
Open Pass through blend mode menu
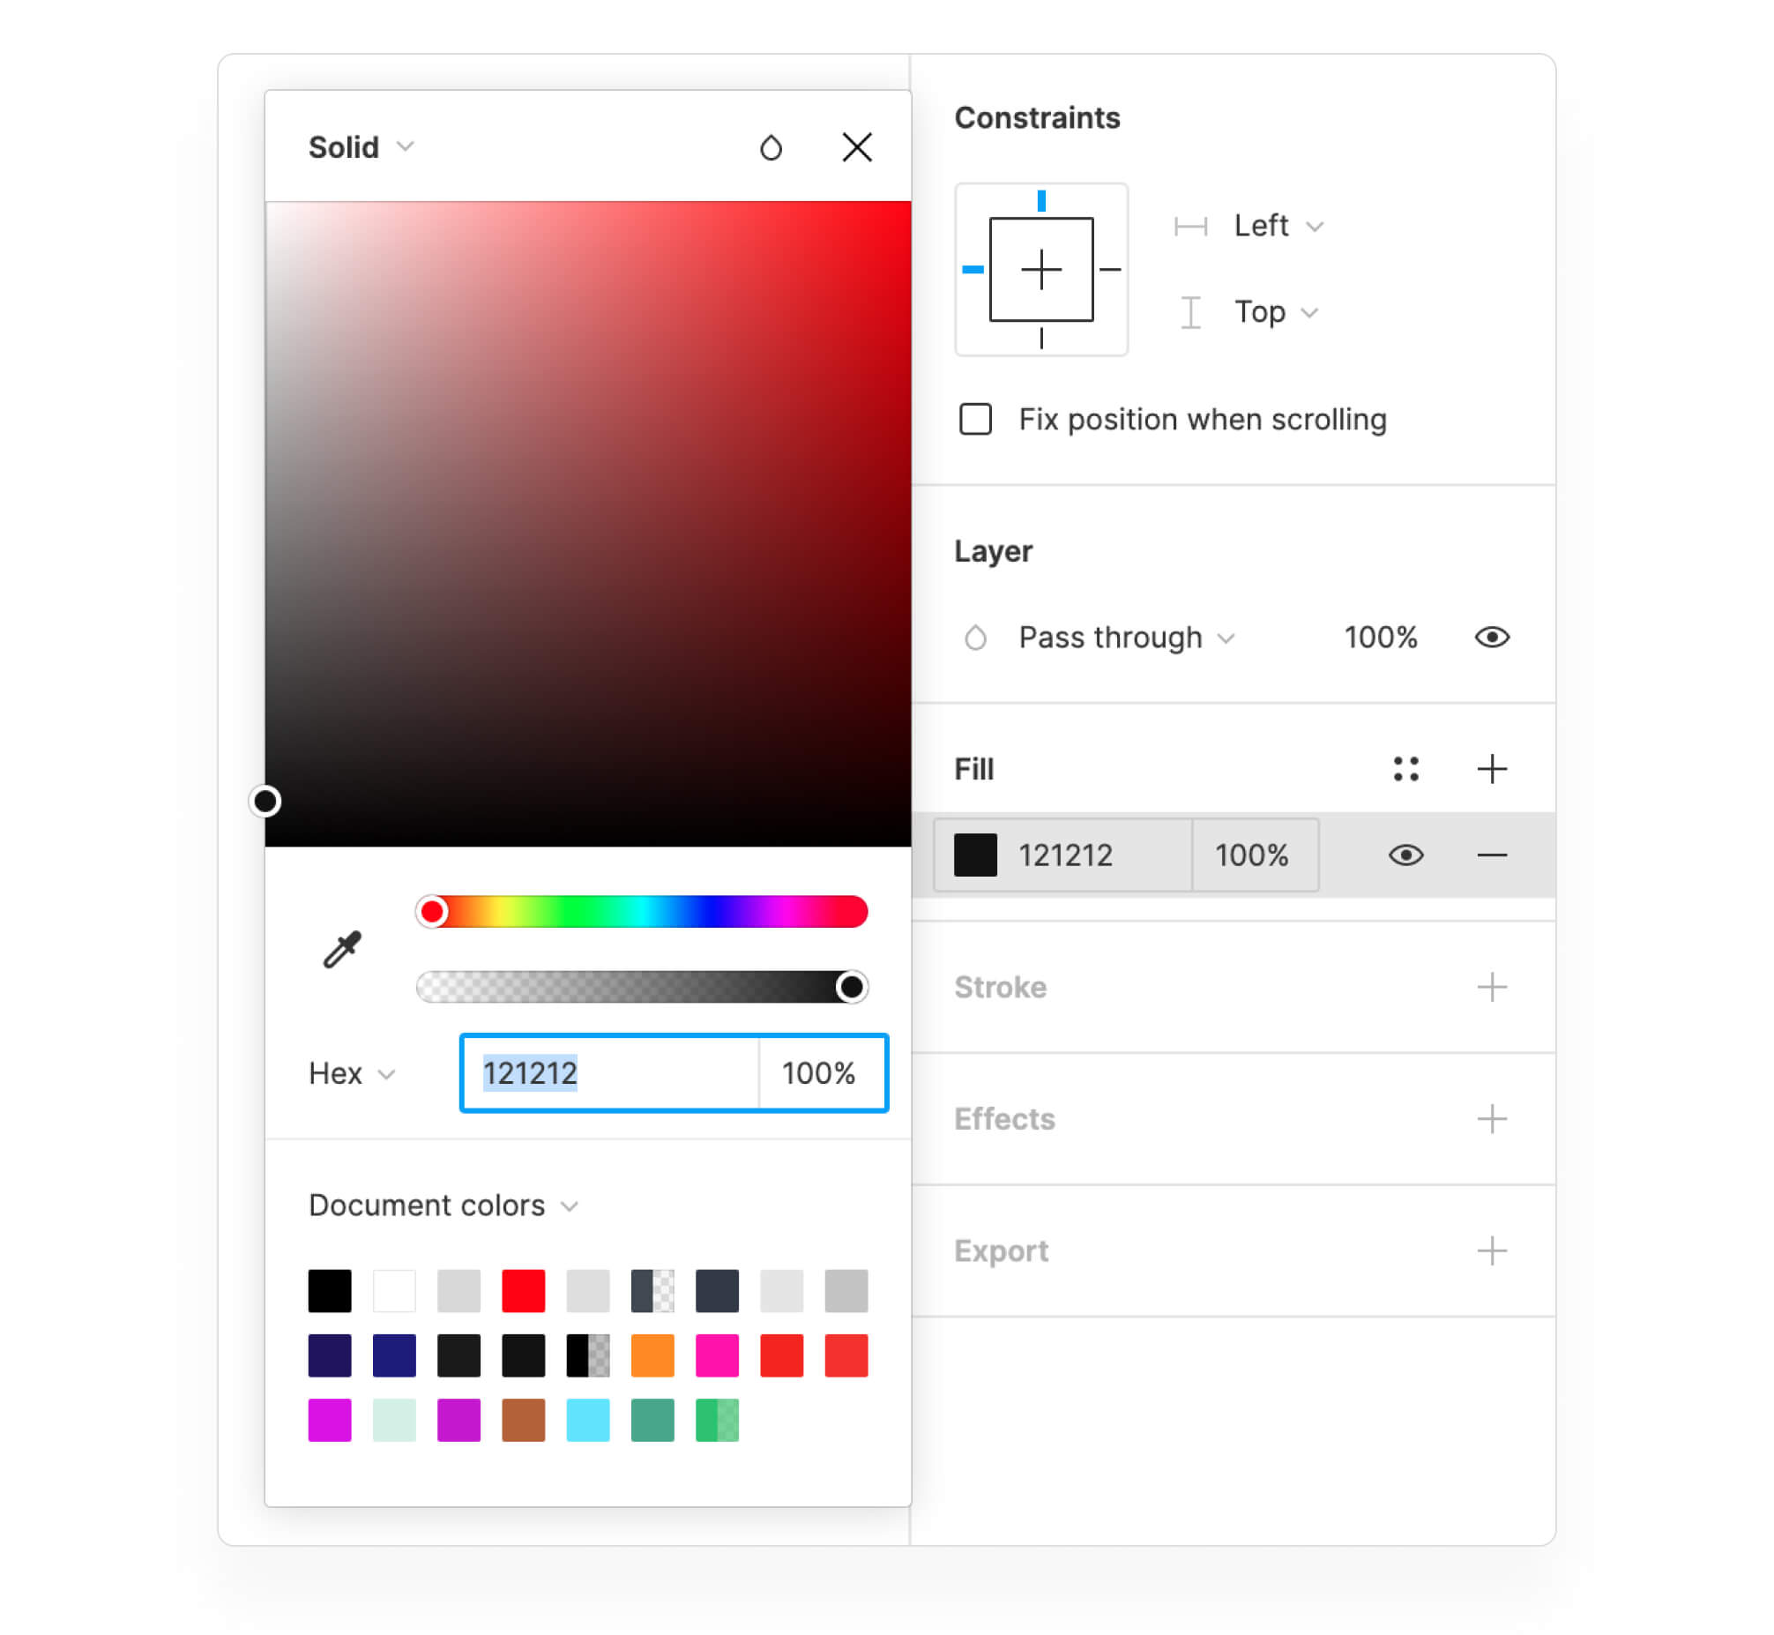pyautogui.click(x=1125, y=638)
